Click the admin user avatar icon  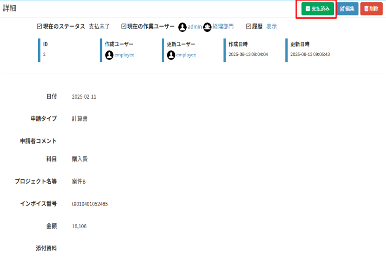tap(182, 27)
